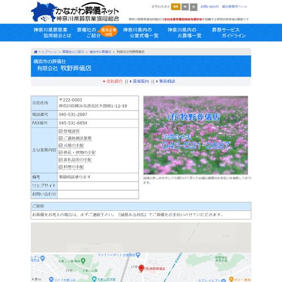Jump to the 会社紹介 section
This screenshot has width=282, height=282.
coord(113,81)
